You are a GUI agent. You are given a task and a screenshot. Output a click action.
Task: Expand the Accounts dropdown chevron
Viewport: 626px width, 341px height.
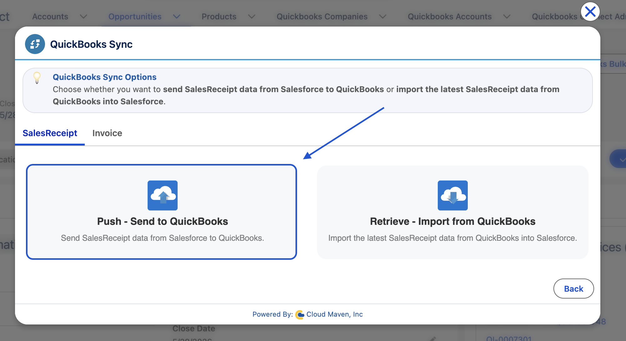coord(83,17)
